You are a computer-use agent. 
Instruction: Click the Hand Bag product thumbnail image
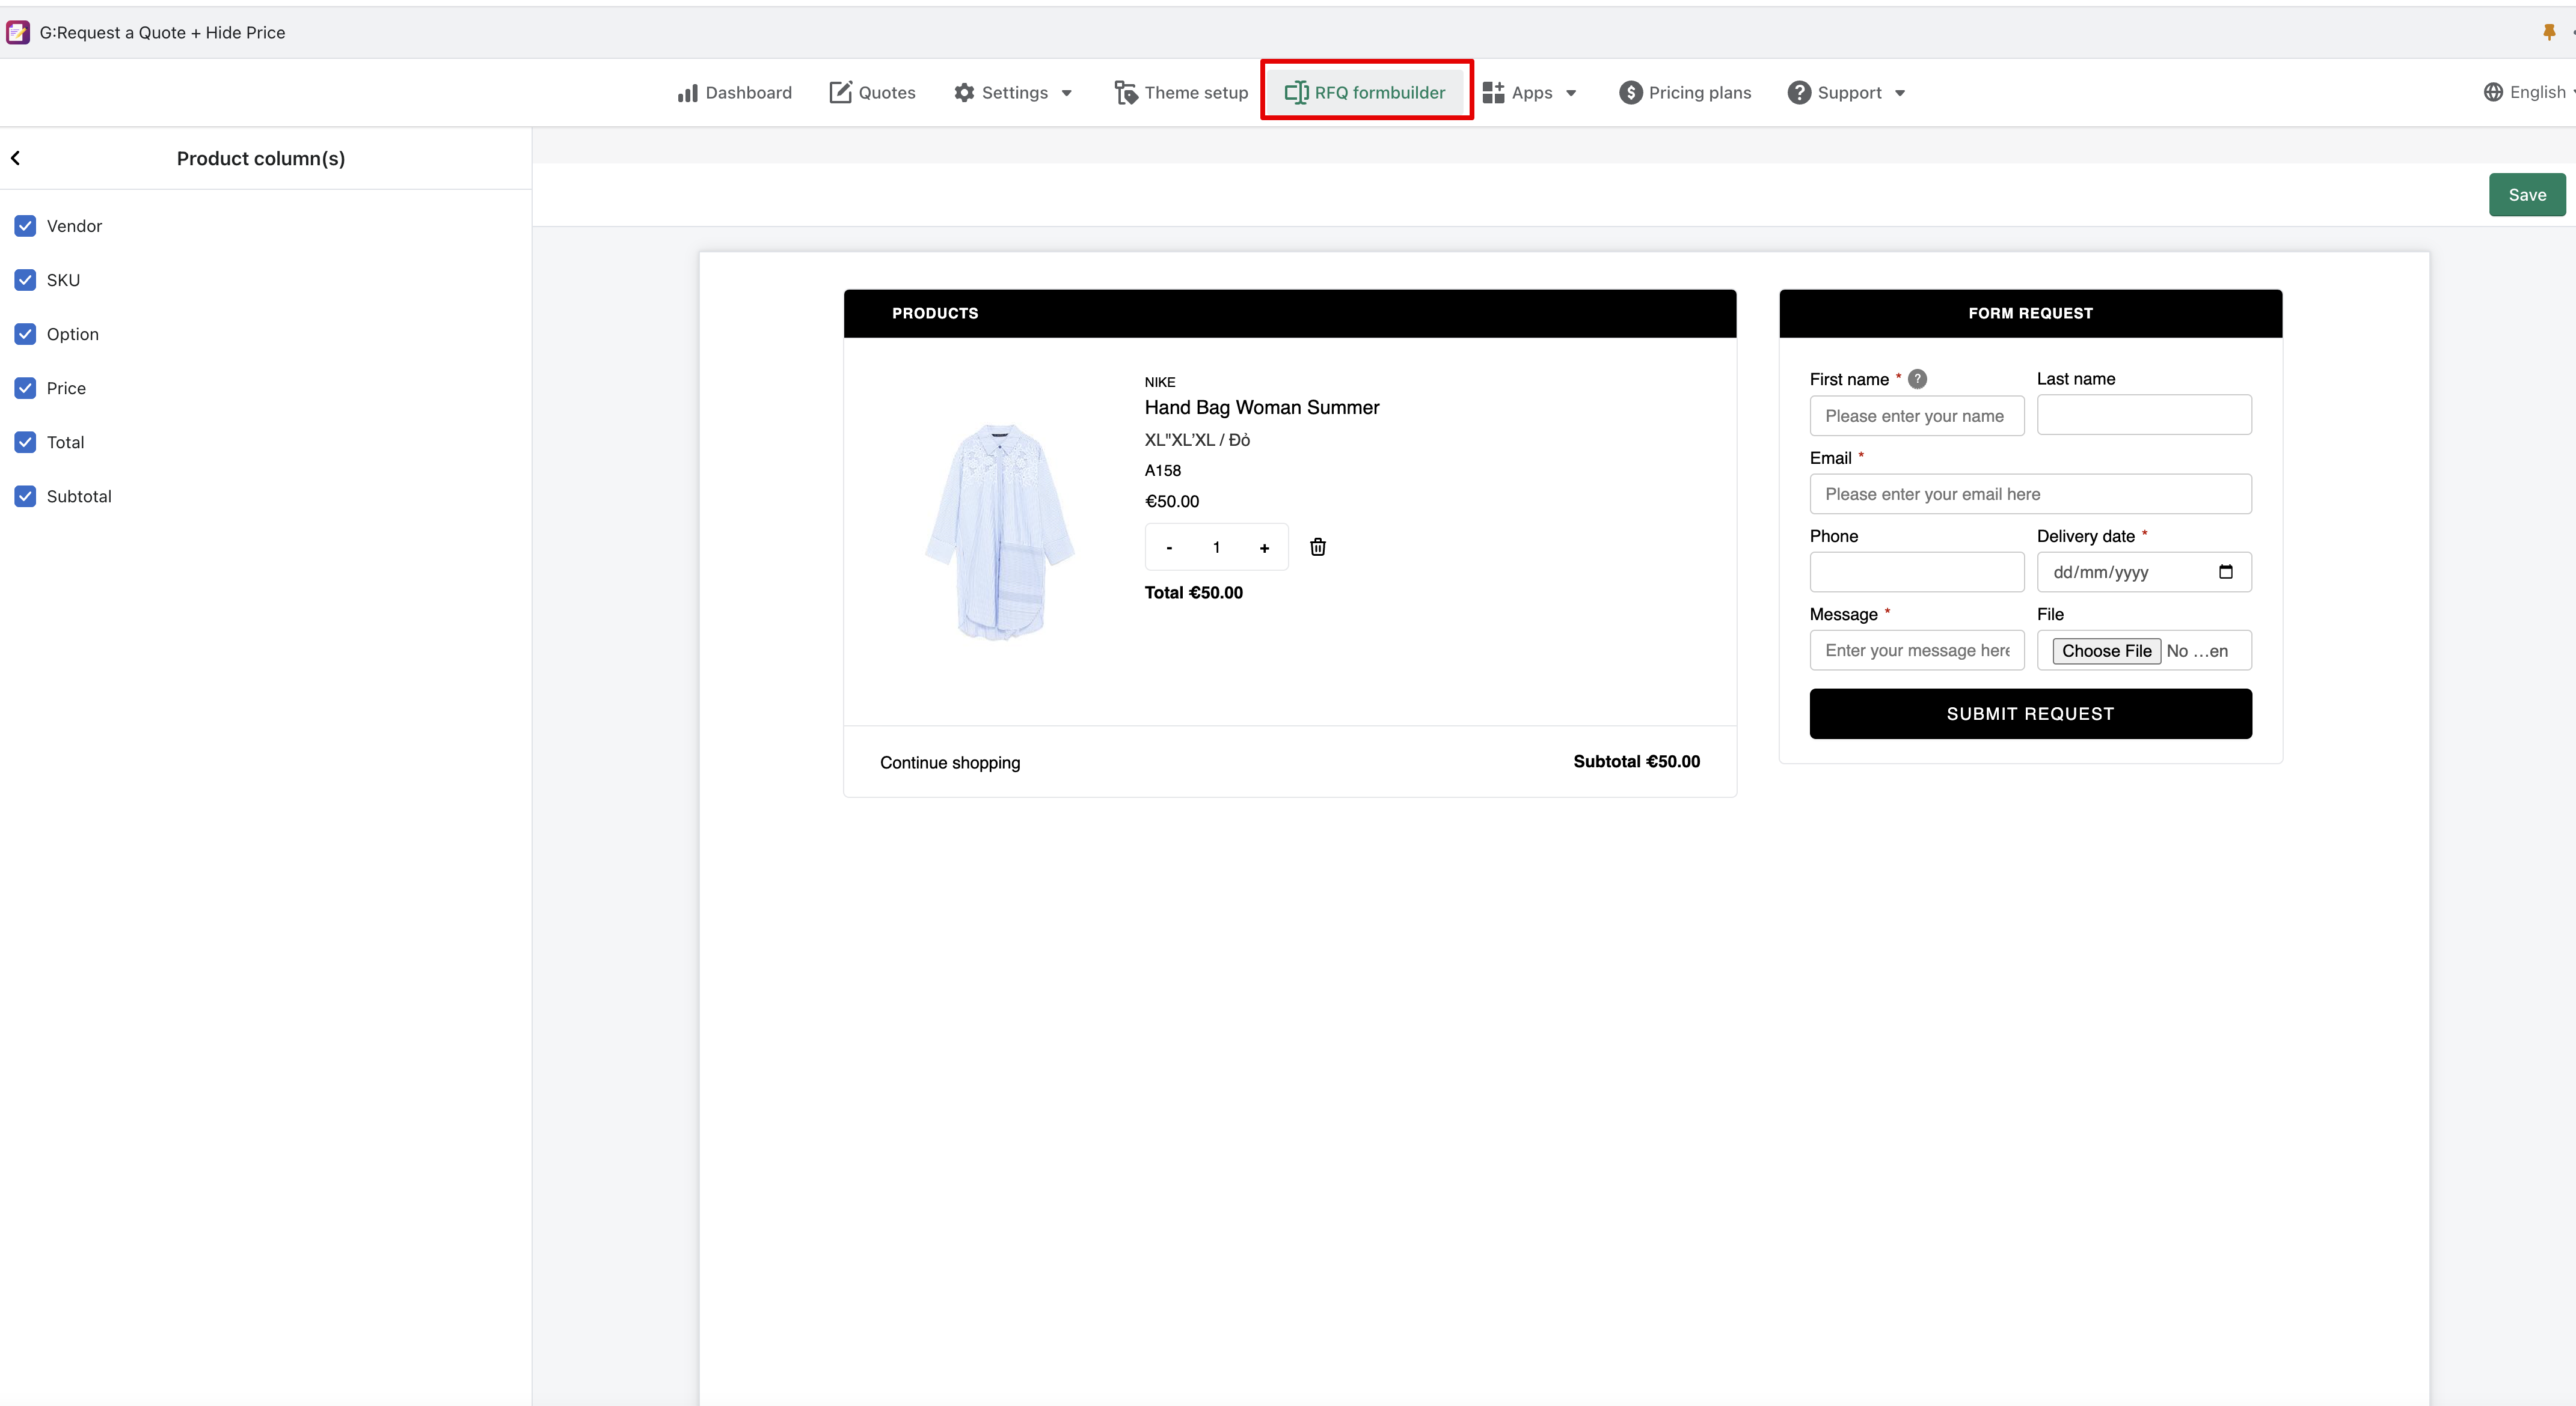click(x=999, y=532)
